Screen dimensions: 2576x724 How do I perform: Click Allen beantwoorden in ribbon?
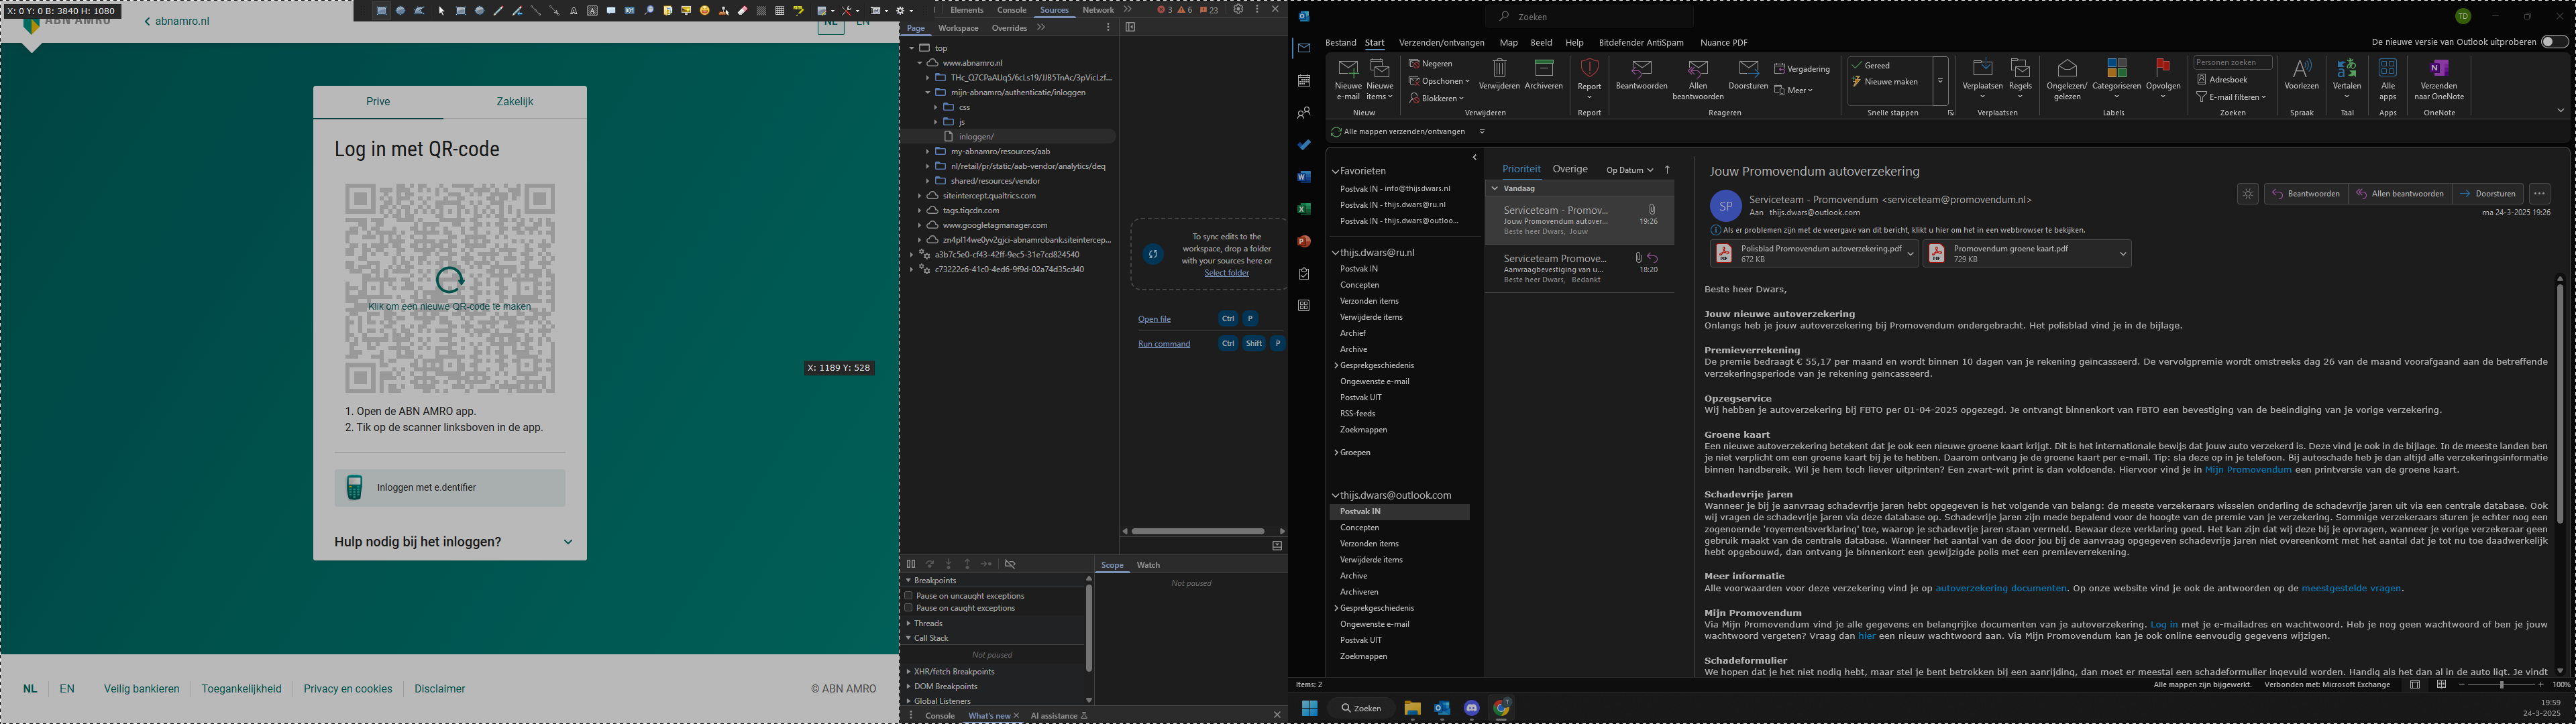tap(1697, 70)
